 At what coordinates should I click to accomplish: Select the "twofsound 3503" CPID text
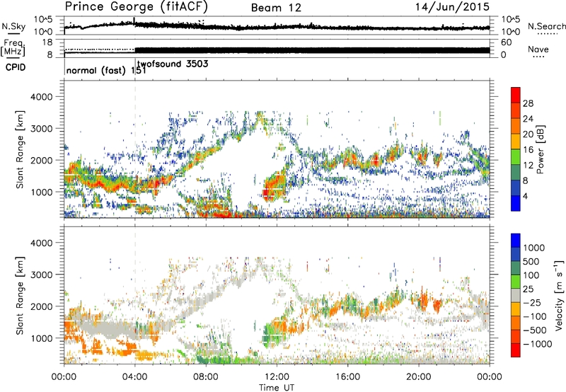tap(173, 64)
